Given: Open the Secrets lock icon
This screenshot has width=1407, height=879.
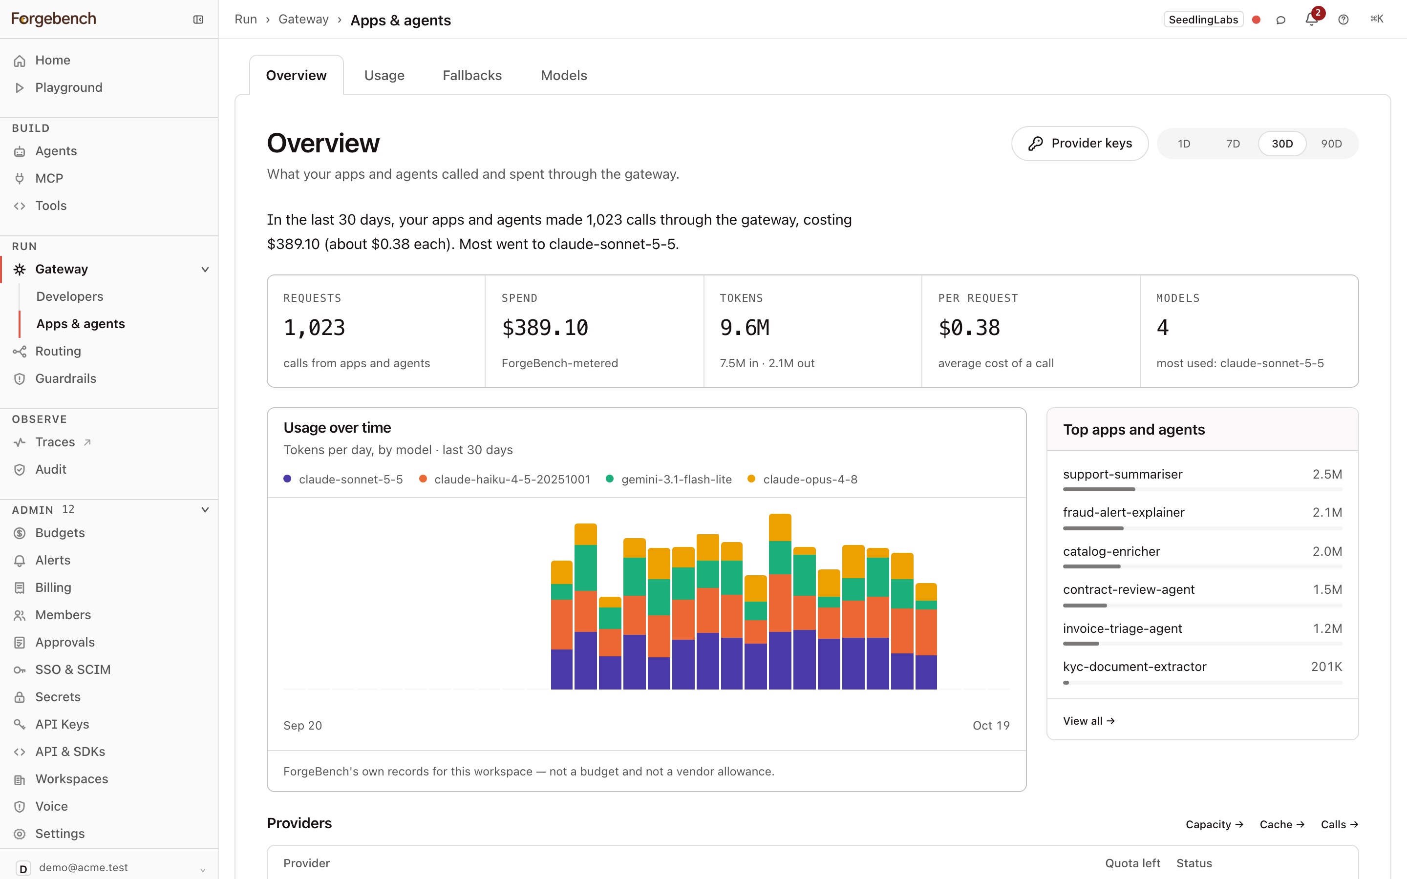Looking at the screenshot, I should (20, 697).
